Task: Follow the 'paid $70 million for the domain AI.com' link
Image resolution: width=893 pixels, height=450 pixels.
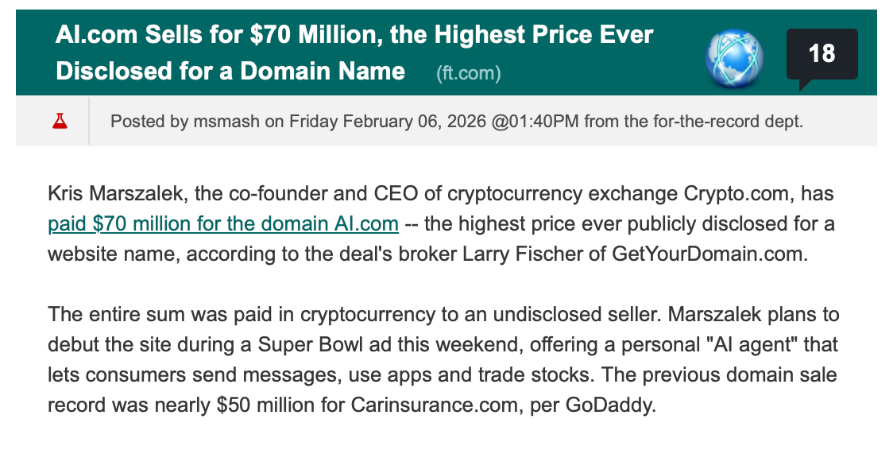Action: (x=223, y=223)
